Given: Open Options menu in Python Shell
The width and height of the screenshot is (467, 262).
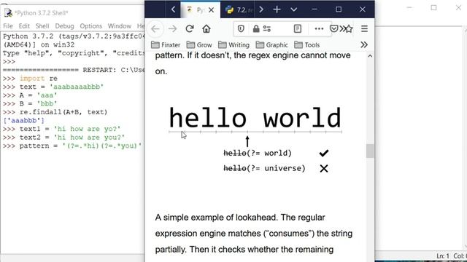Looking at the screenshot, I should click(90, 26).
